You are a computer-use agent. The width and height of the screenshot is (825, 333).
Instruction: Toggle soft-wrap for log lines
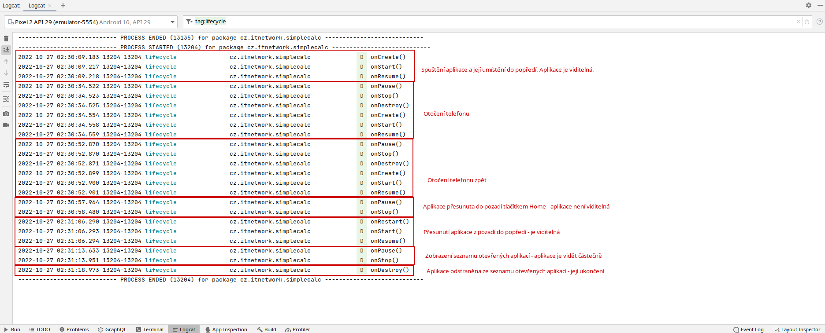coord(6,85)
